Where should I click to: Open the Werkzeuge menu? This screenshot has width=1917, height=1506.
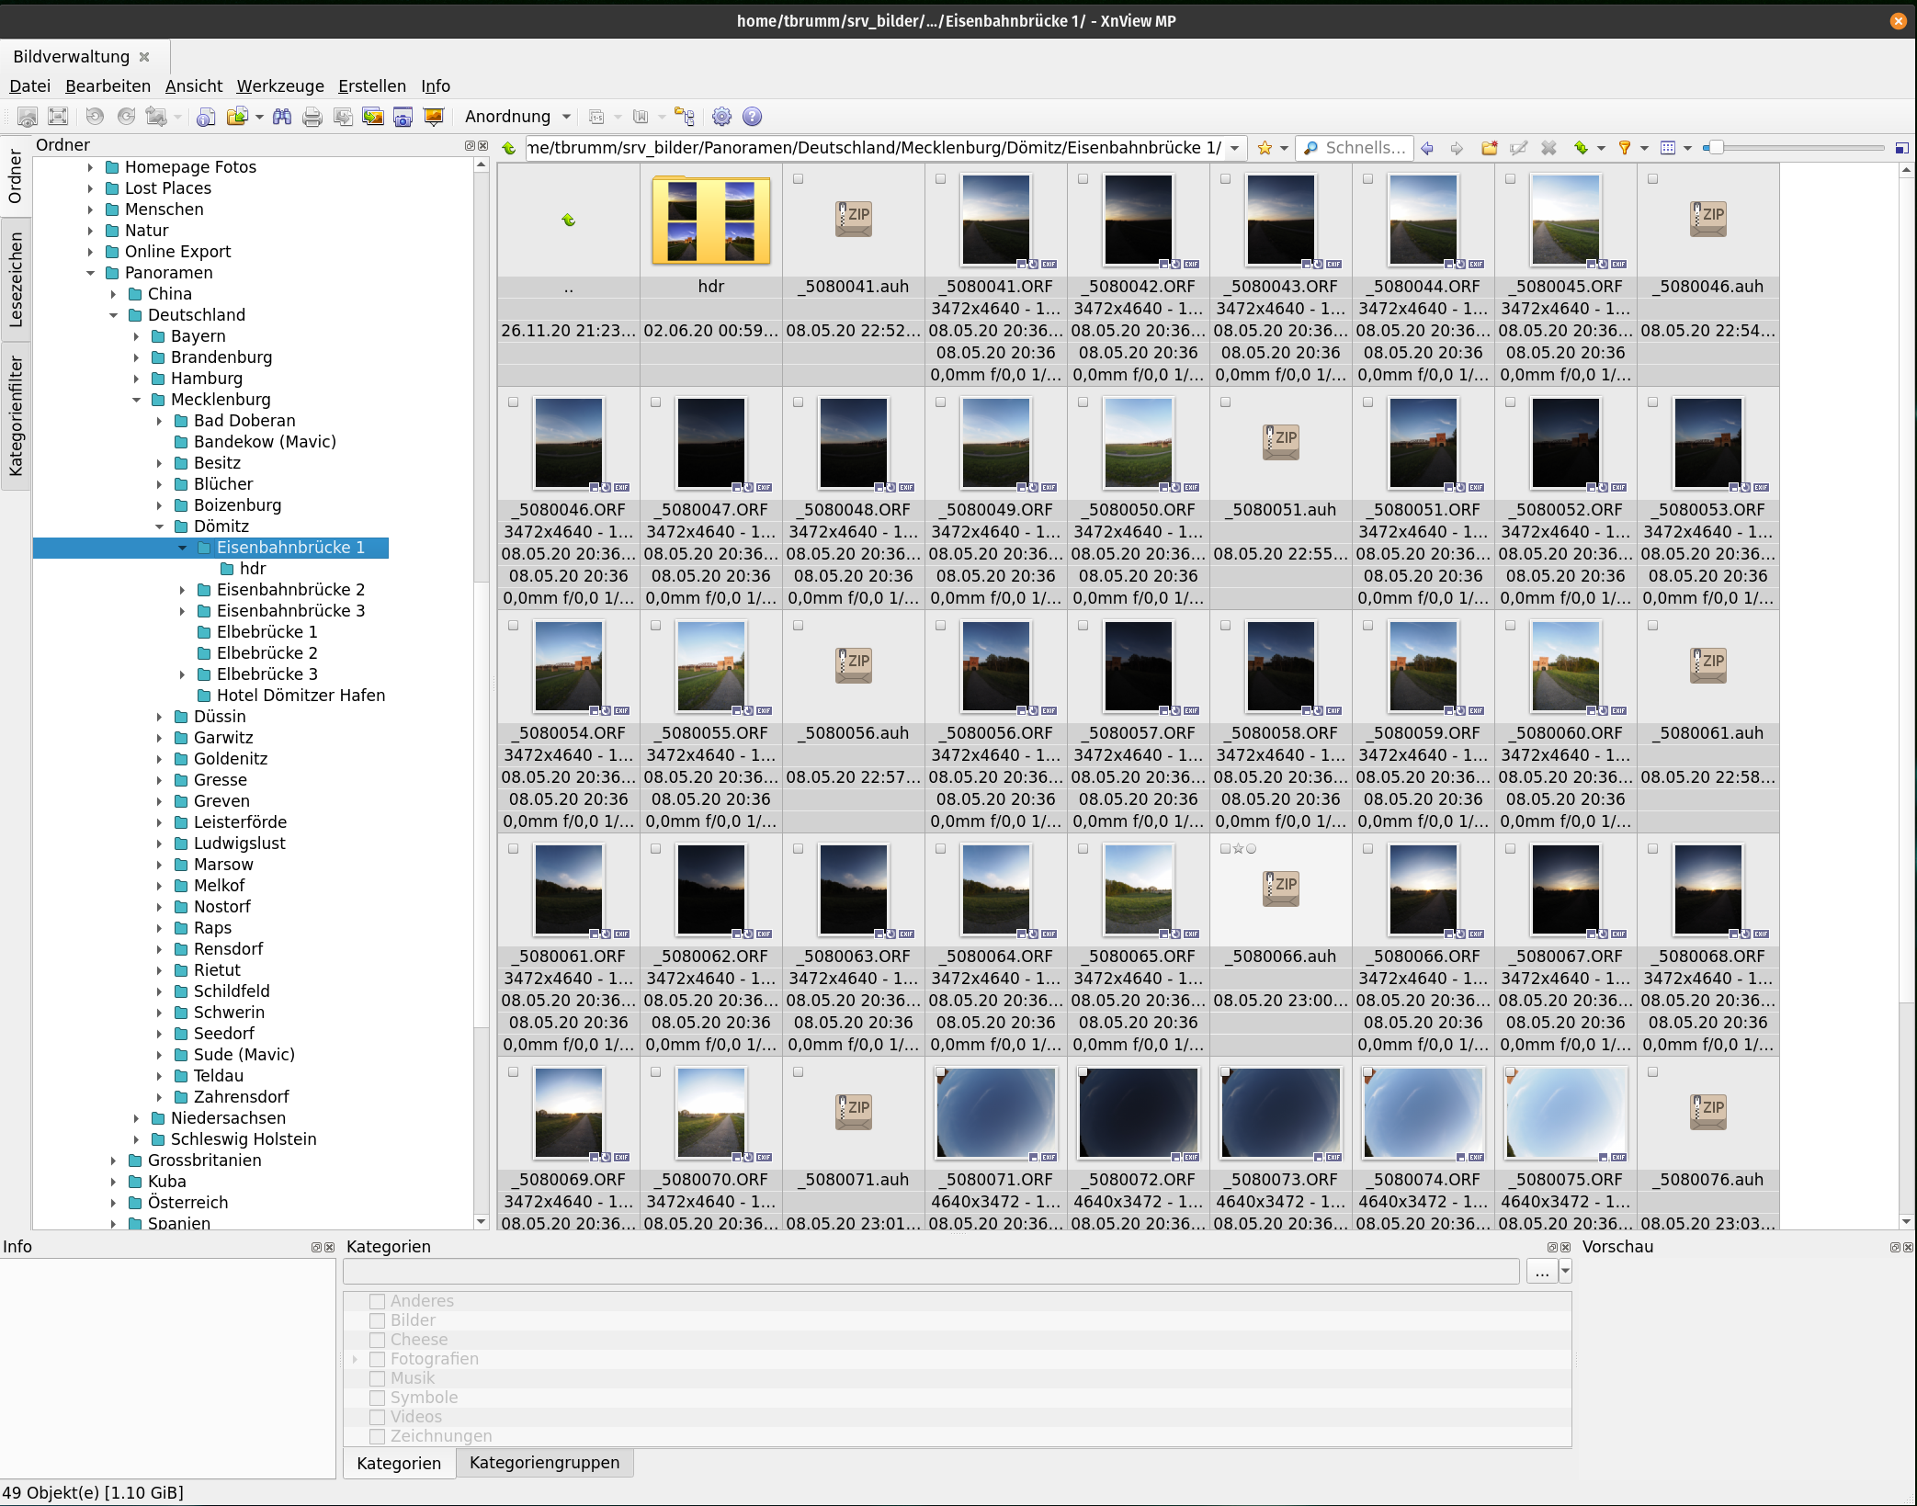(280, 86)
